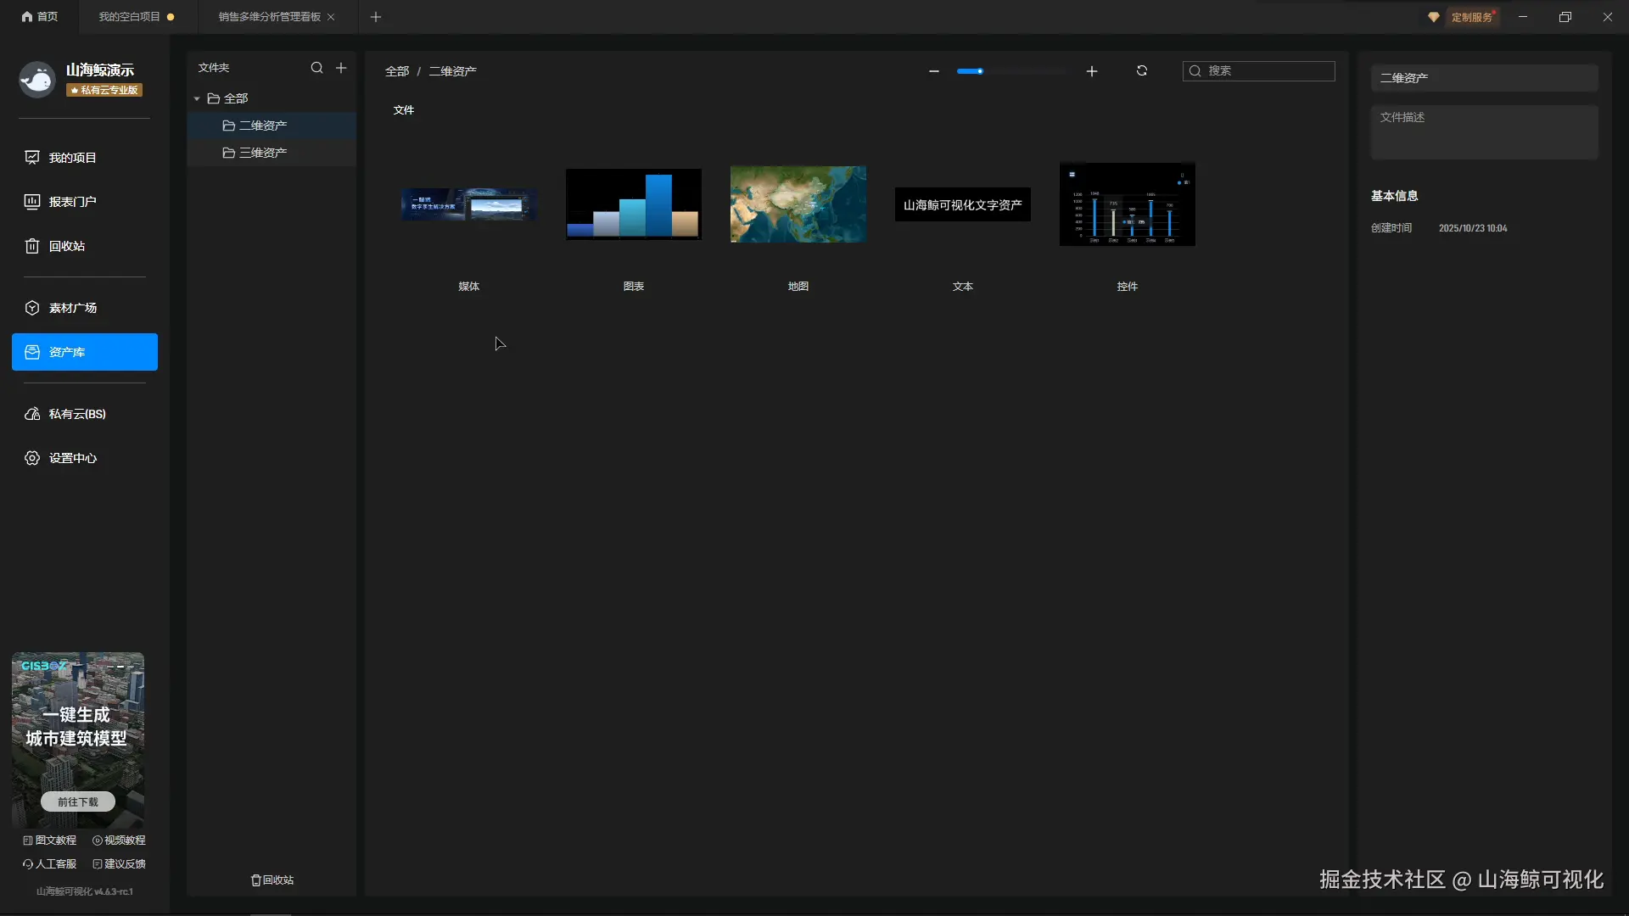The image size is (1629, 916).
Task: Click the refresh assets icon
Action: 1142,71
